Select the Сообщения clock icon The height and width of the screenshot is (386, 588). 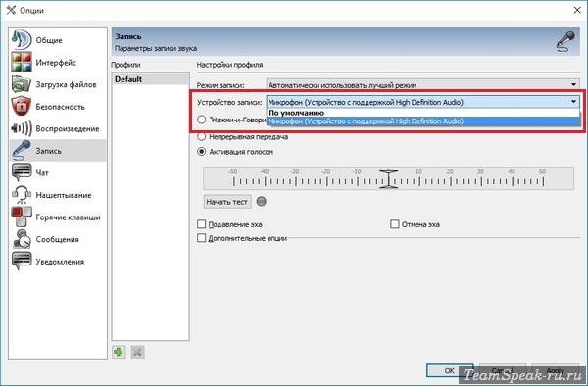pyautogui.click(x=21, y=239)
